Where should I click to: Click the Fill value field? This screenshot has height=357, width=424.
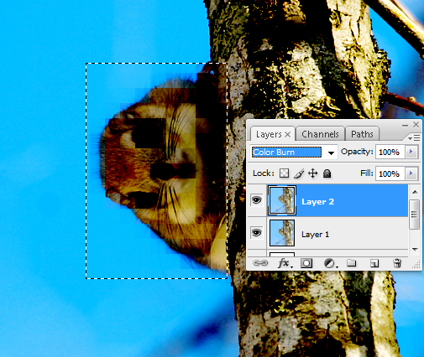coord(390,173)
